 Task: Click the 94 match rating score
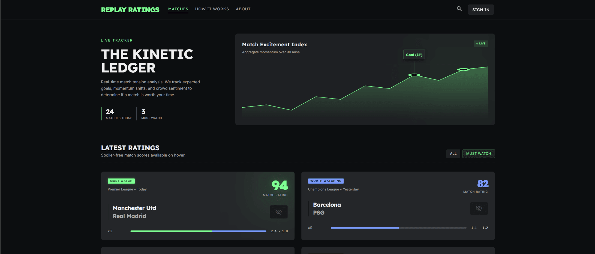click(x=280, y=186)
